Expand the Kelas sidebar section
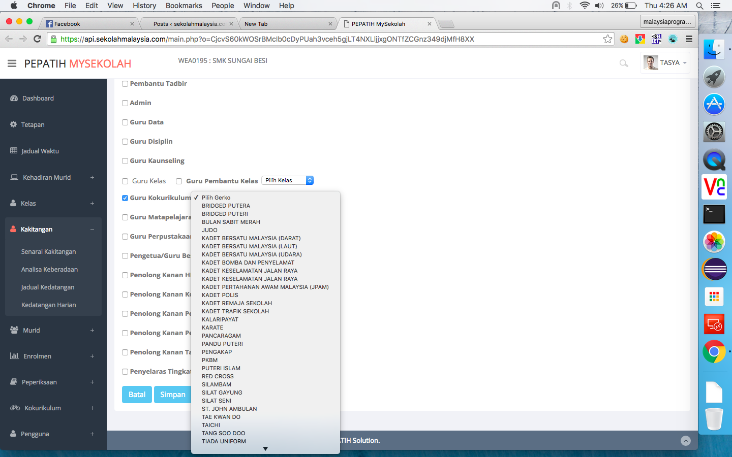 pos(92,203)
